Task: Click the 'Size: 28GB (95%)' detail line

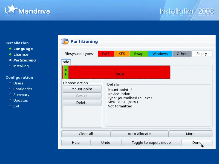Action: [123, 102]
